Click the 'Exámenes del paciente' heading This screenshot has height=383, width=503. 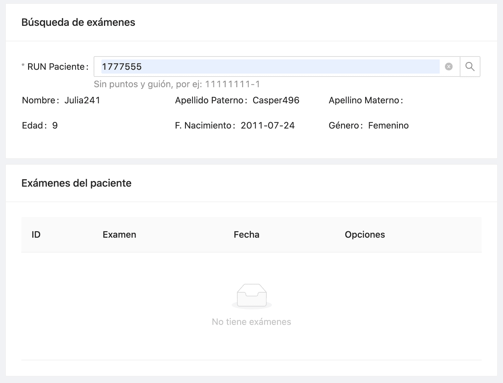(76, 183)
